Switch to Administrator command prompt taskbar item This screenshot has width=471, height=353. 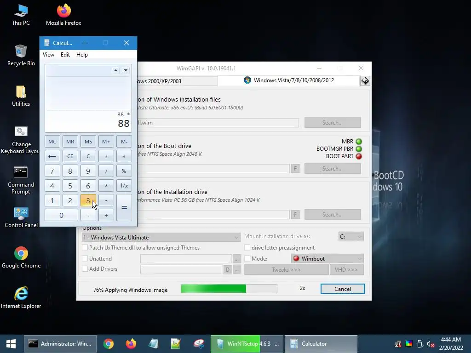(x=60, y=344)
